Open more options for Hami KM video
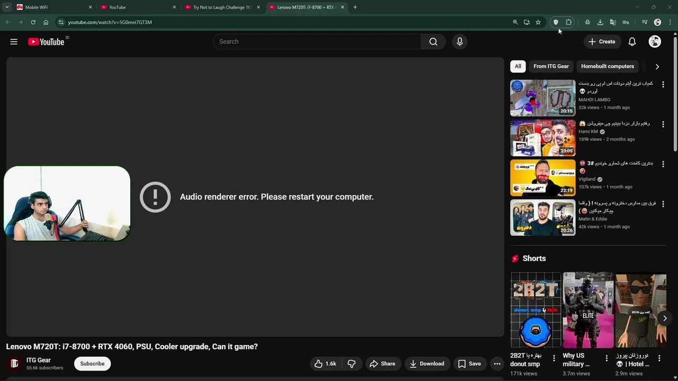 [x=663, y=124]
